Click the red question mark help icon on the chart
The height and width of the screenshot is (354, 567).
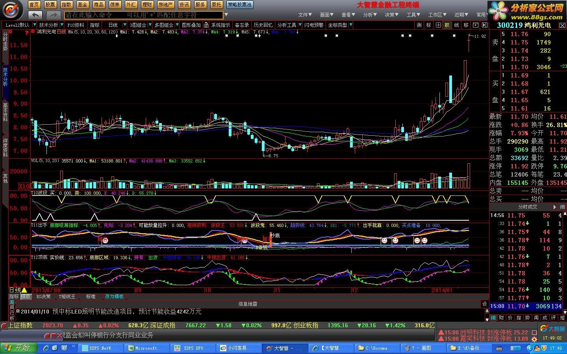point(27,32)
